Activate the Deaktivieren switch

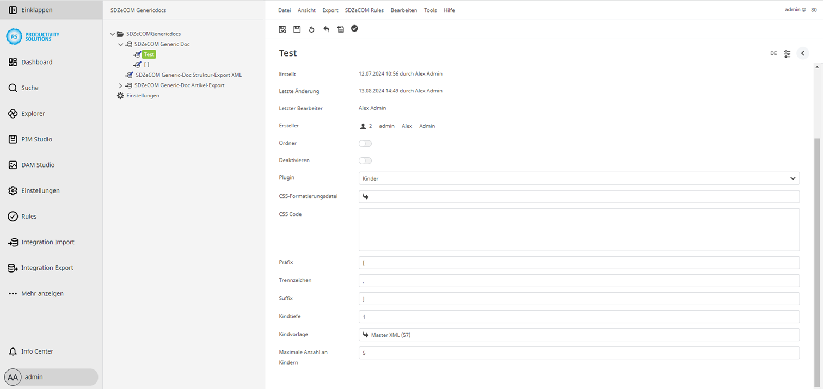click(x=365, y=160)
